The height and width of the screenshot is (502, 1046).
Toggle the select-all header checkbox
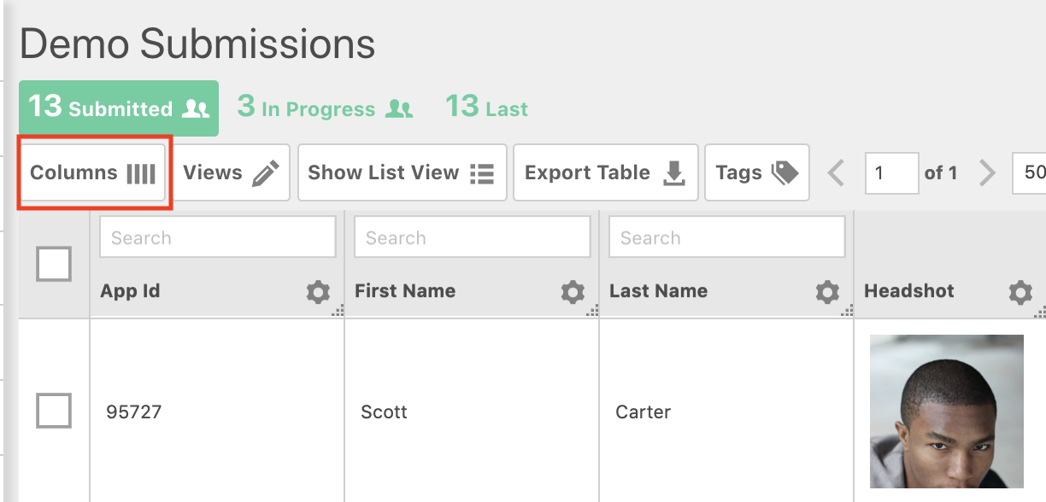pyautogui.click(x=54, y=265)
